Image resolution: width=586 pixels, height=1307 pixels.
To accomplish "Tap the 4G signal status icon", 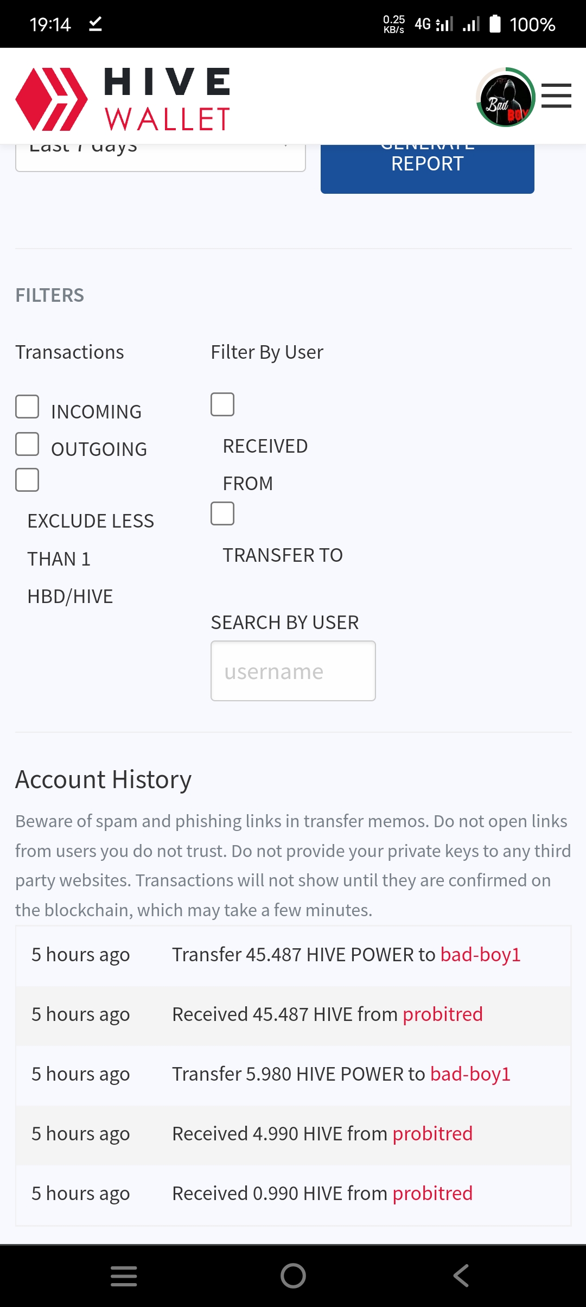I will click(434, 24).
